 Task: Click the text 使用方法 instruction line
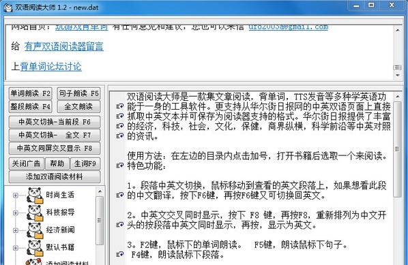pyautogui.click(x=257, y=156)
